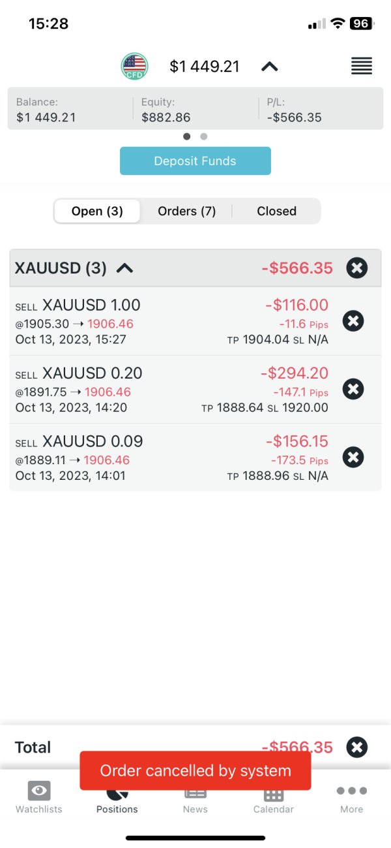This screenshot has height=848, width=391.
Task: Switch to Orders (7) tab
Action: tap(186, 211)
